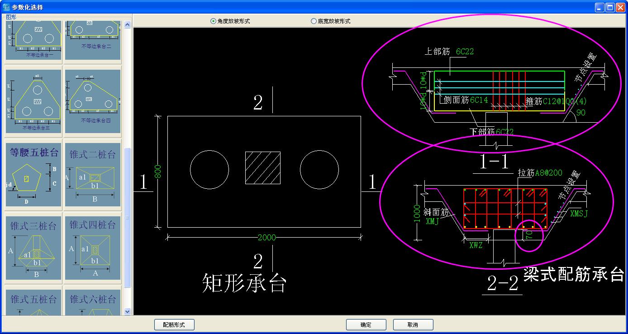This screenshot has height=334, width=628.
Task: Click the 节点设置 label in section 2-2
Action: pyautogui.click(x=570, y=185)
